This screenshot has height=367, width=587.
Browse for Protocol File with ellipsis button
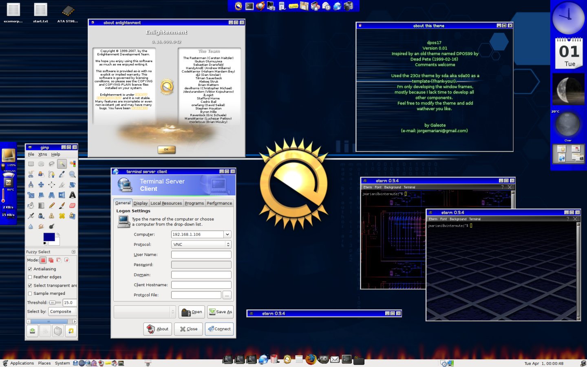(227, 295)
